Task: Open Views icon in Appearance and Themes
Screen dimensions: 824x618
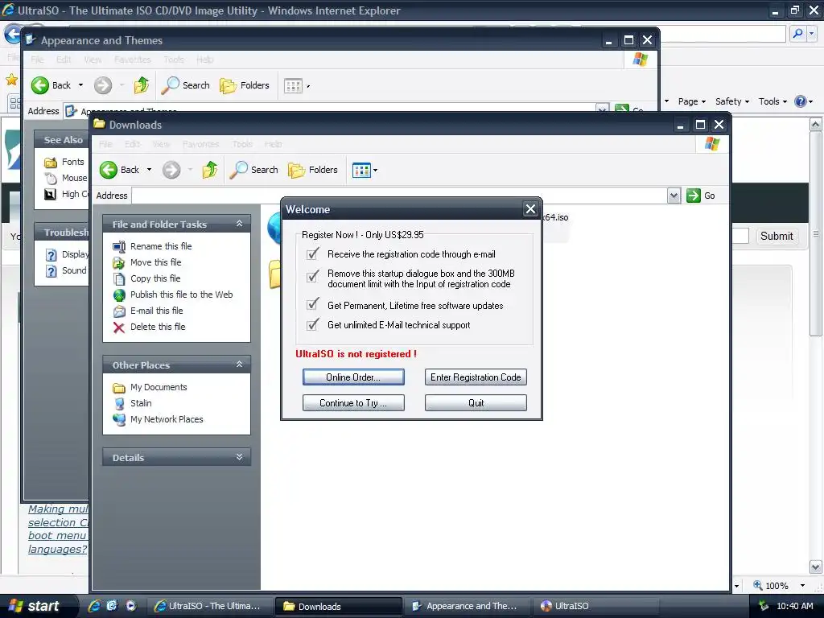Action: point(293,85)
